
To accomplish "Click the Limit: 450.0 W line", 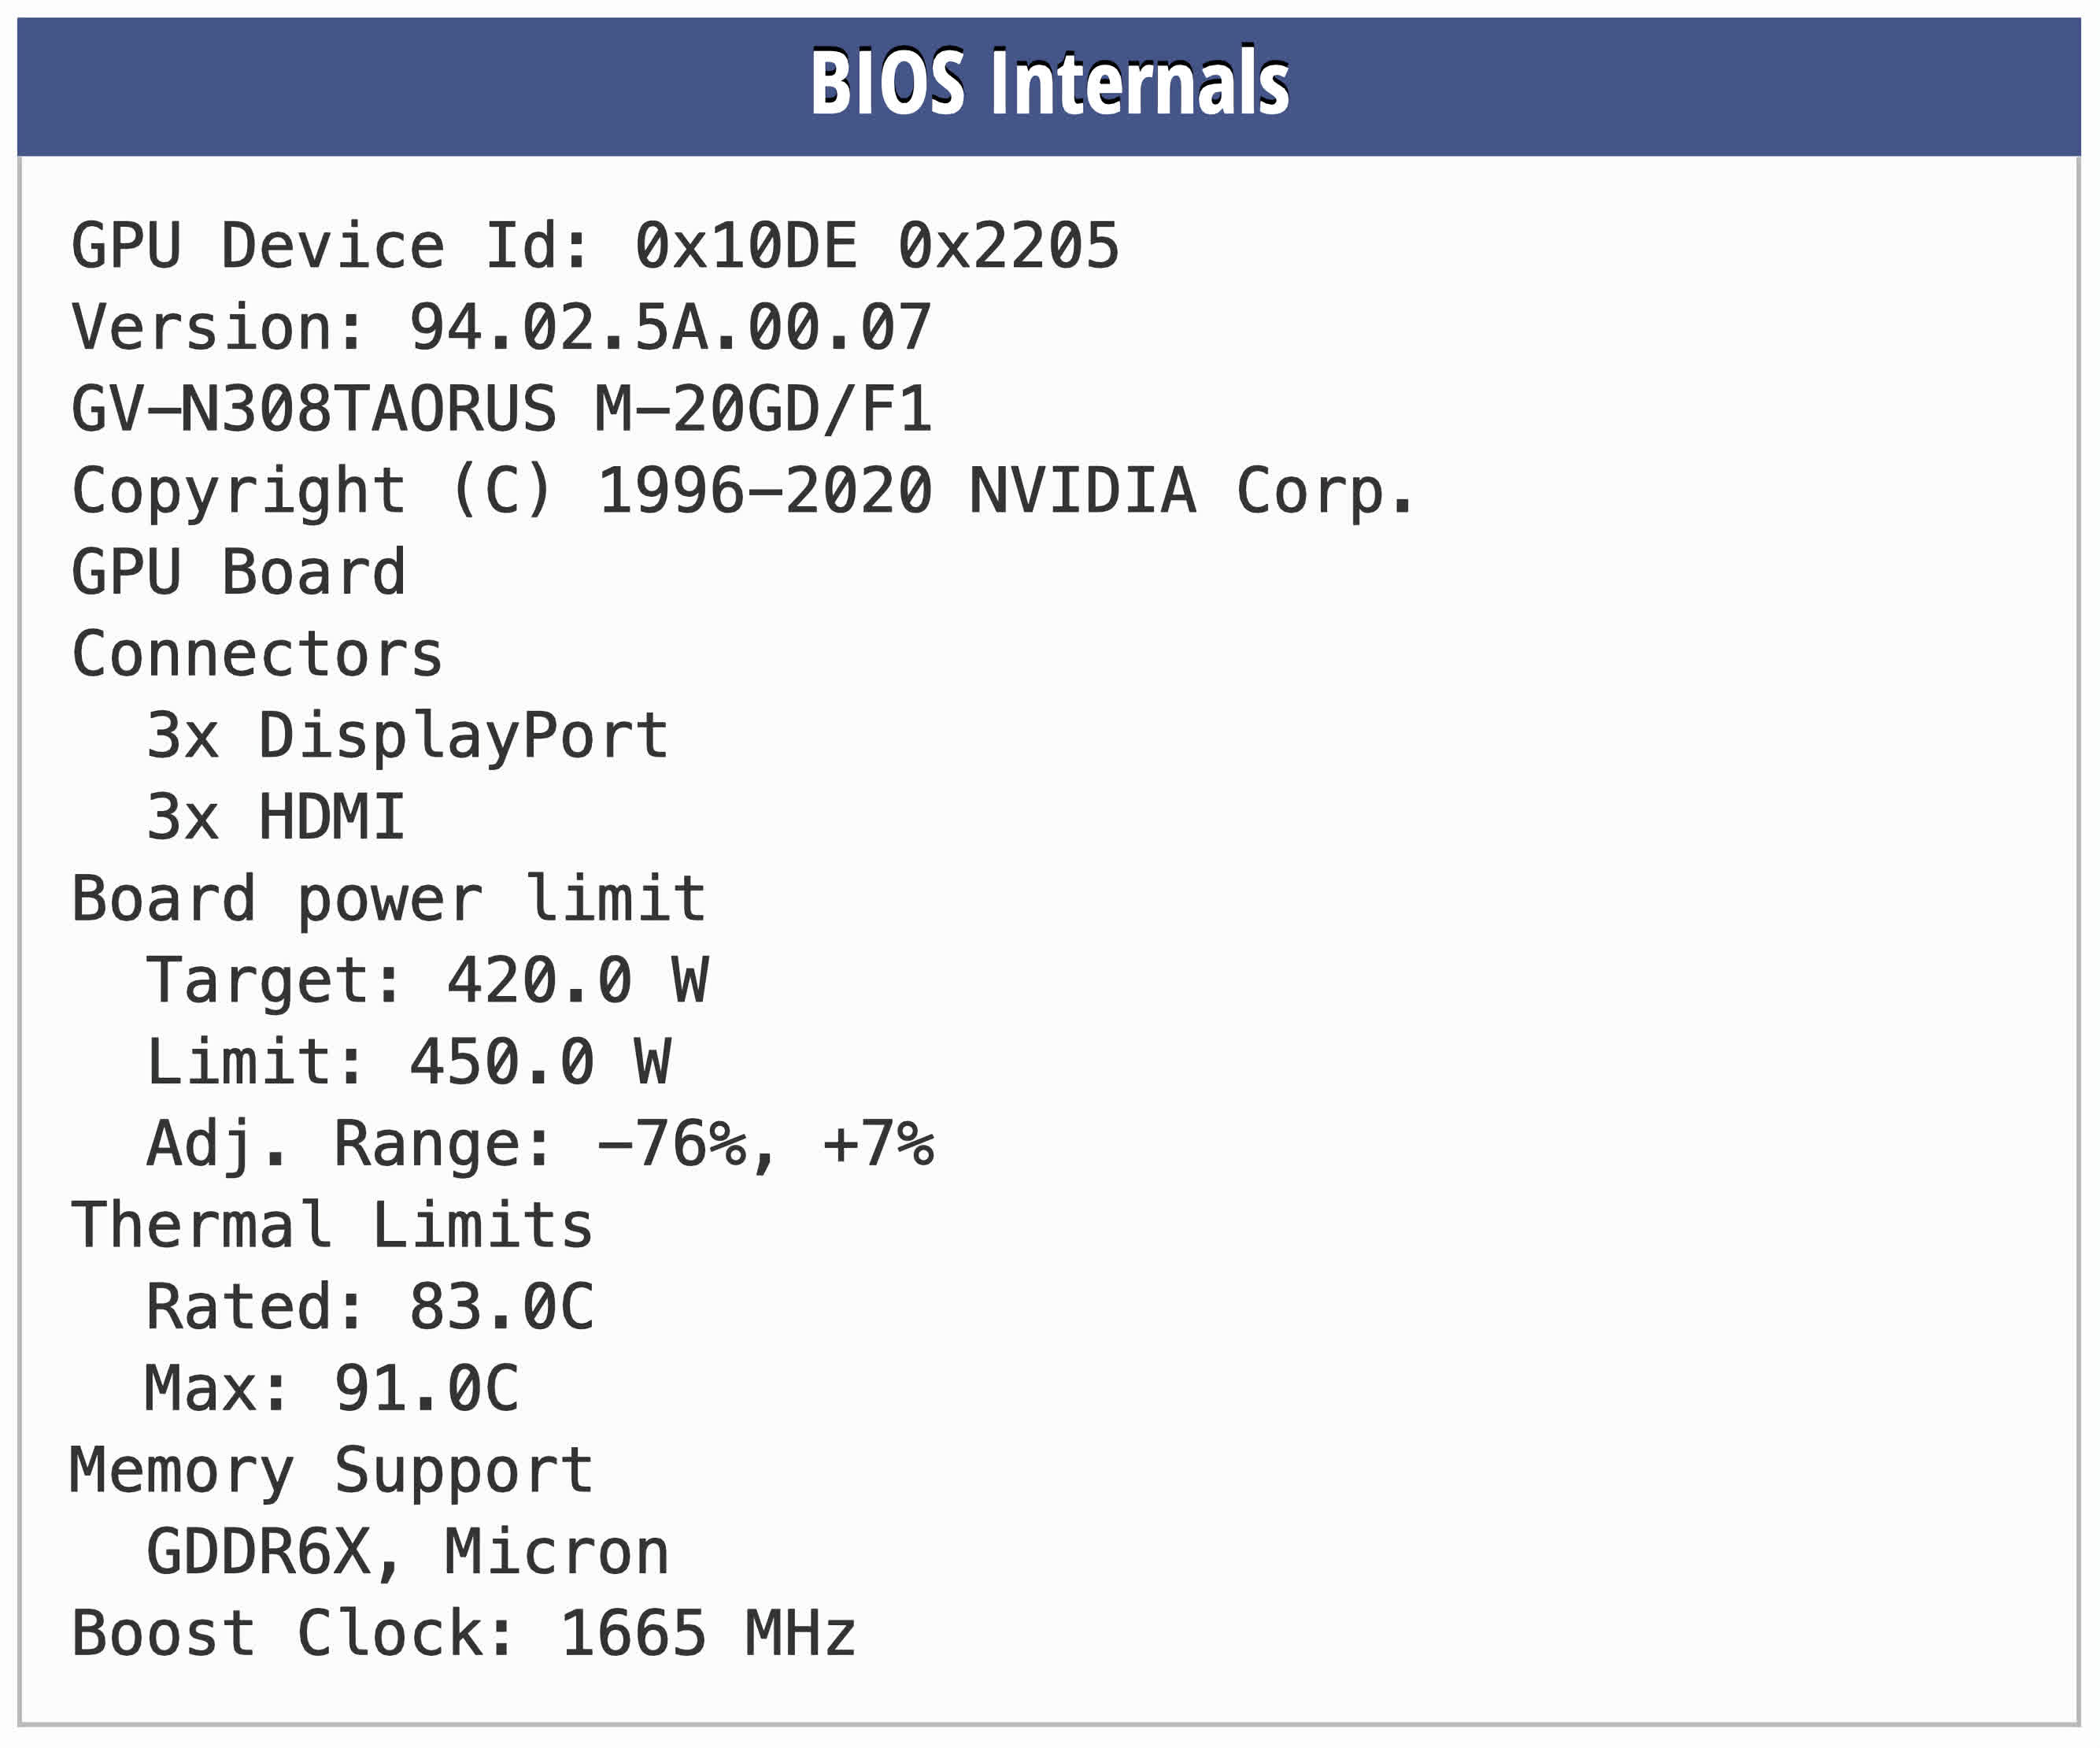I will coord(408,1061).
